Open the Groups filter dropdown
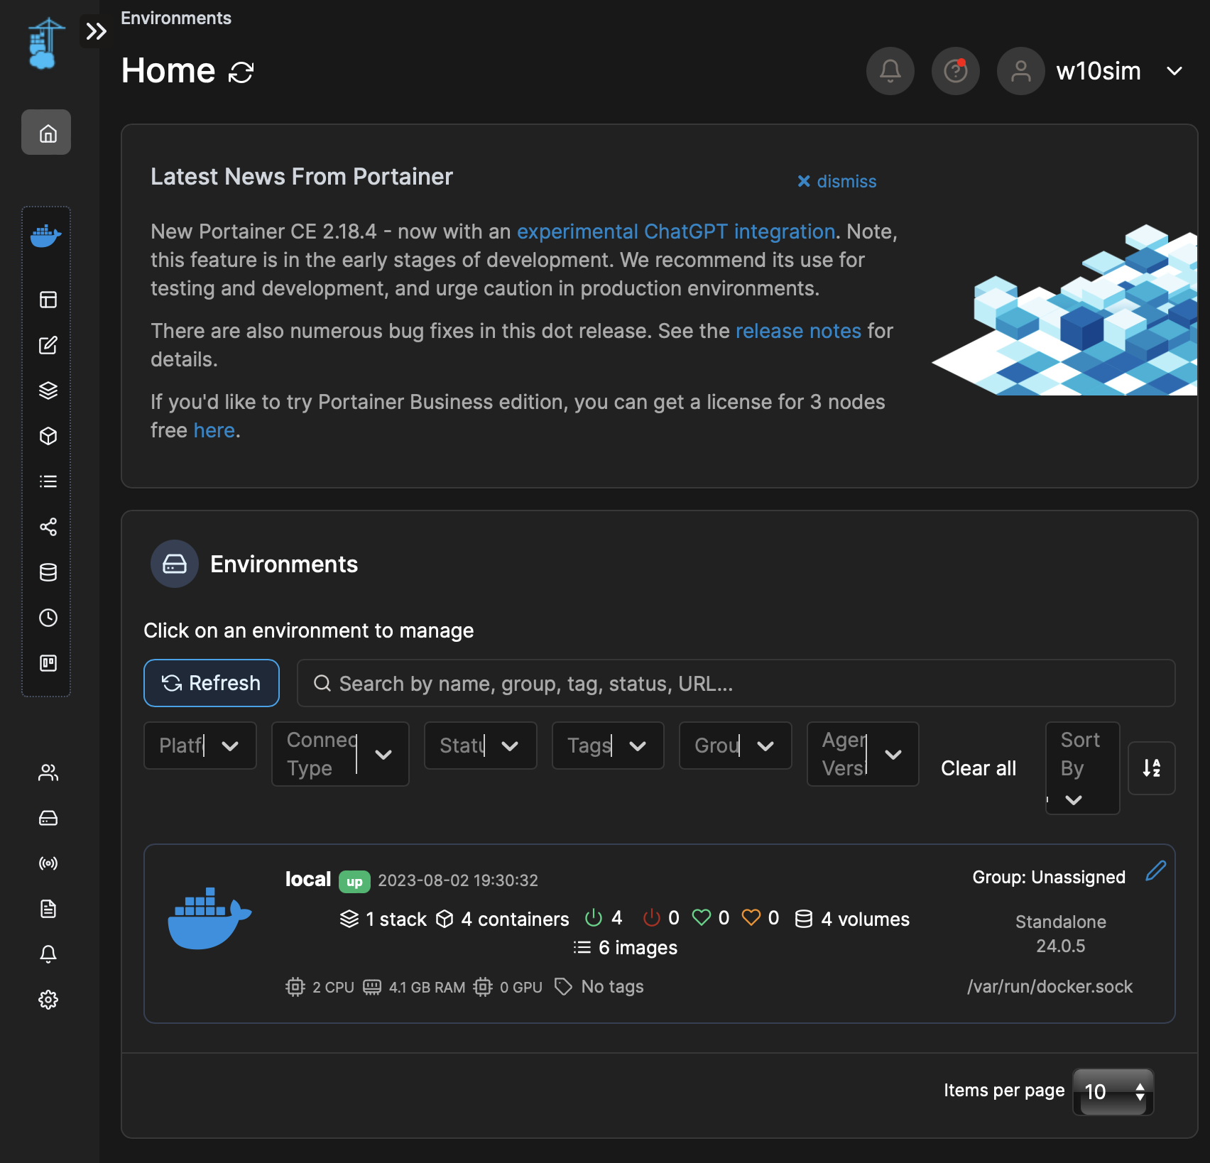The height and width of the screenshot is (1163, 1210). tap(735, 746)
